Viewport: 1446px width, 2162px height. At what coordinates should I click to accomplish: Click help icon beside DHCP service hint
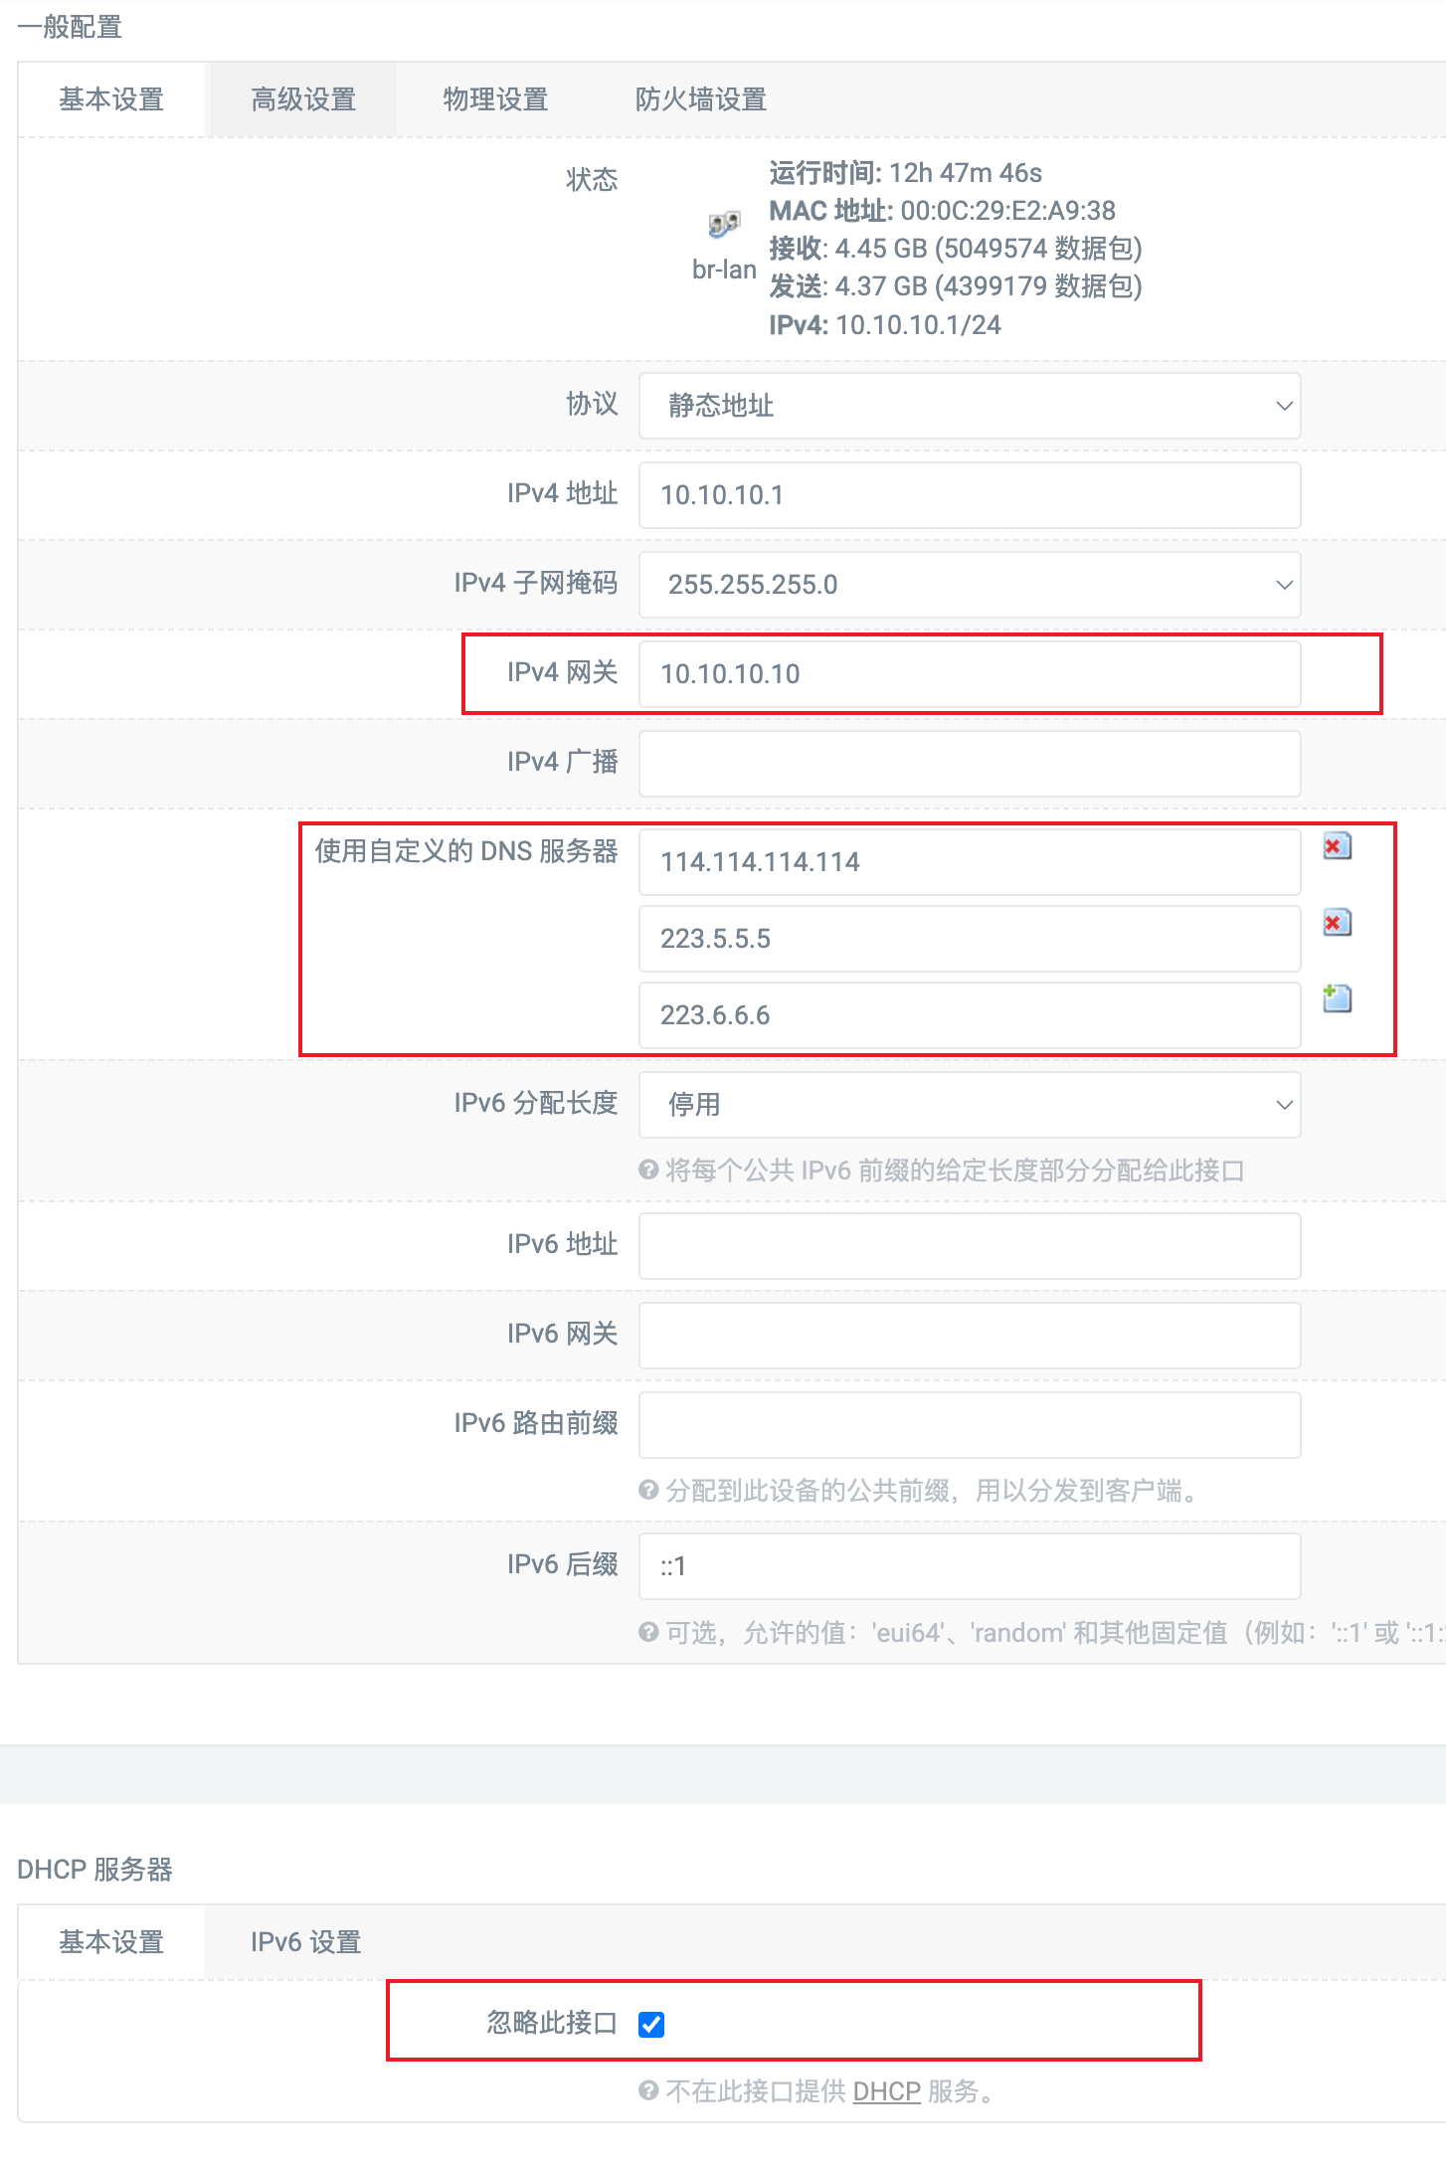648,2090
